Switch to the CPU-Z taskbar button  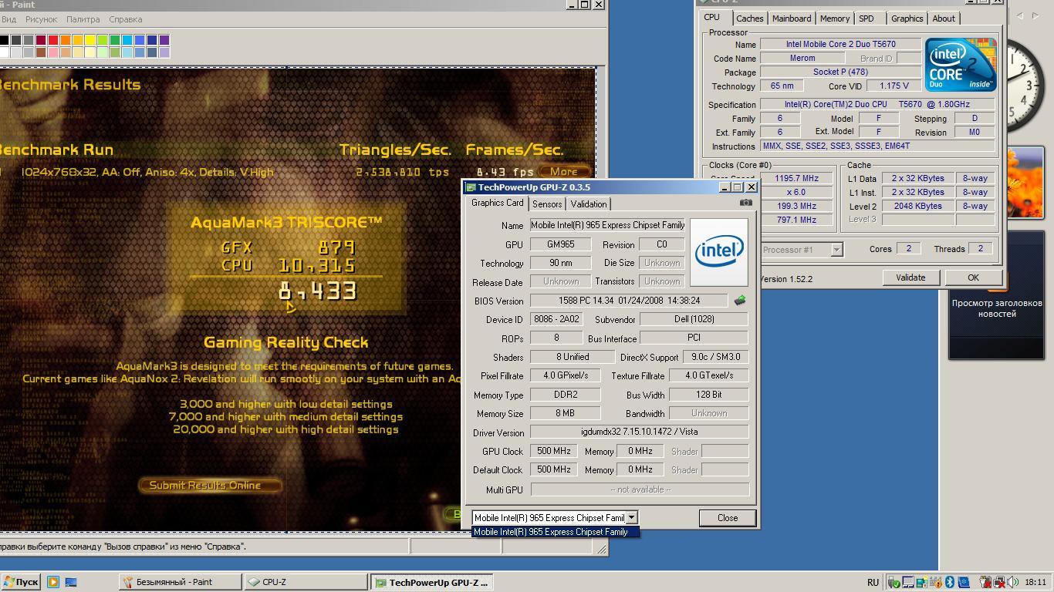pyautogui.click(x=305, y=582)
